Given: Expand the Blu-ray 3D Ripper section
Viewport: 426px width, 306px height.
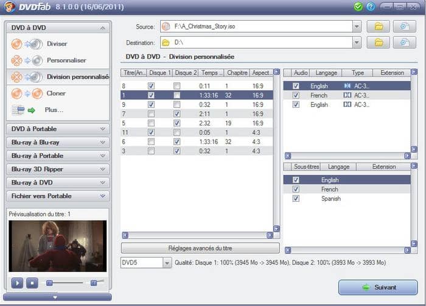Looking at the screenshot, I should tap(102, 169).
